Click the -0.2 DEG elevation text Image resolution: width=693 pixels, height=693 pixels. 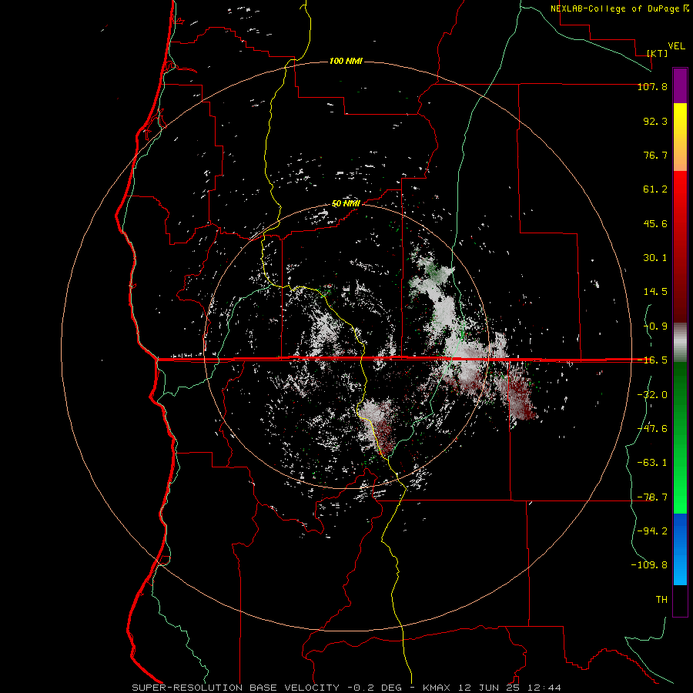(x=374, y=688)
